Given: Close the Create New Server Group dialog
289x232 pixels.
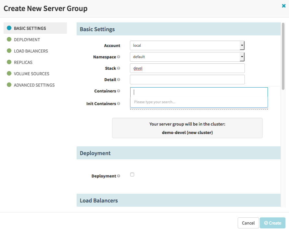Looking at the screenshot, I should (283, 6).
